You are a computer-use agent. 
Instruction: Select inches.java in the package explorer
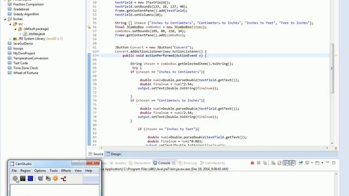tap(37, 34)
